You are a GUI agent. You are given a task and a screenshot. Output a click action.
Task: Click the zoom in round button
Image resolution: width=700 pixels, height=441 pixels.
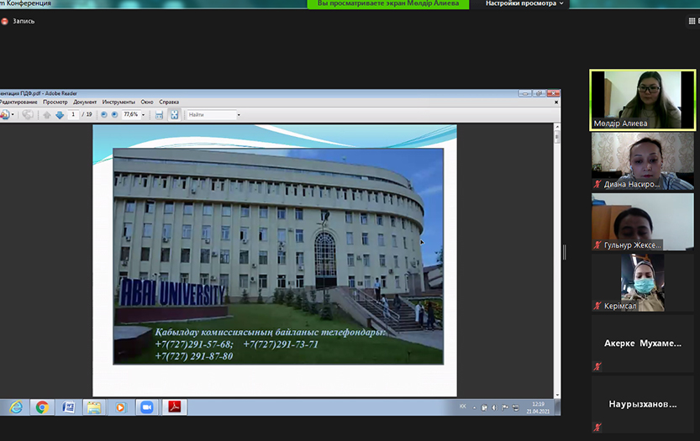[x=115, y=115]
